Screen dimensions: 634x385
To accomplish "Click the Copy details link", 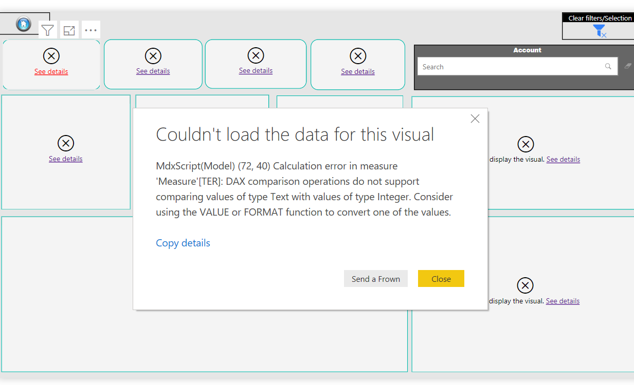I will point(183,243).
